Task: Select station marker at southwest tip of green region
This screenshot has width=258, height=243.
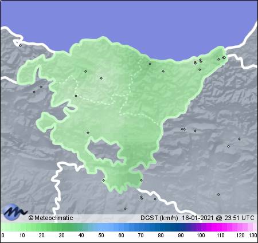Action: [x=103, y=180]
